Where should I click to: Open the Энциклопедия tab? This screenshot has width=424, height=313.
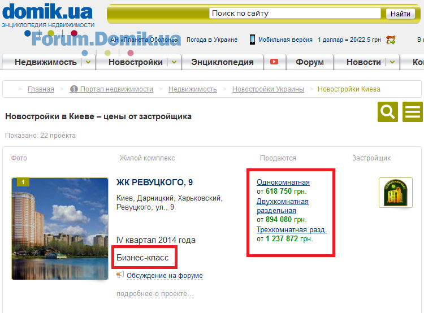tap(222, 62)
